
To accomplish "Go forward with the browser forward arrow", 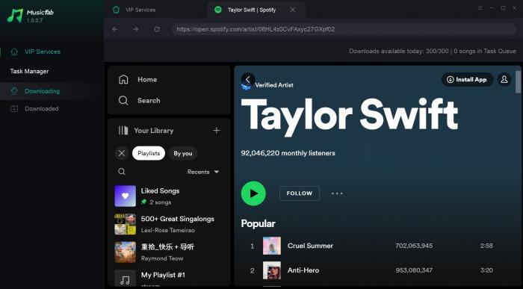I will 136,29.
